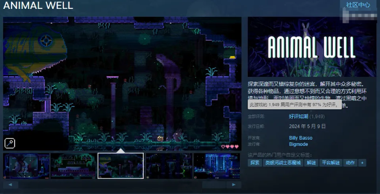The width and height of the screenshot is (380, 194).
Task: Open publisher Bigmode link
Action: 298,144
